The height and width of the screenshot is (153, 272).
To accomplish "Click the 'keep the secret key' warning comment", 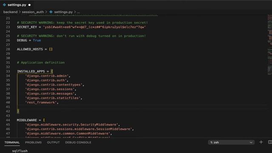I will [x=82, y=23].
